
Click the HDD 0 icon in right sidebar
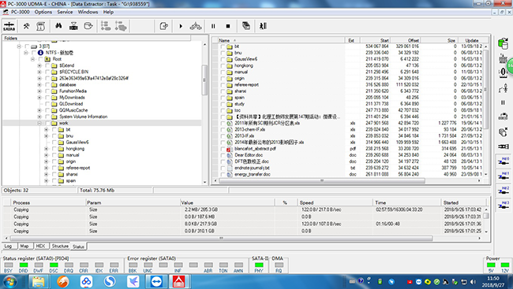coord(504,161)
